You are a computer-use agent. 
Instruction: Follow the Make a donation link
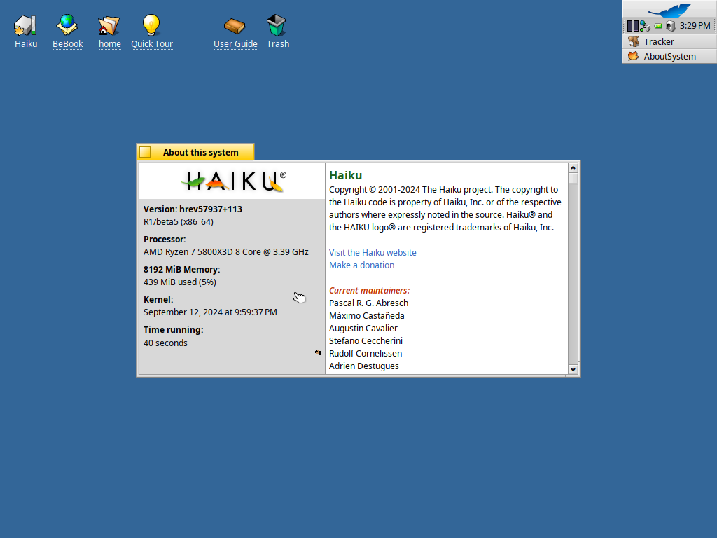coord(362,265)
